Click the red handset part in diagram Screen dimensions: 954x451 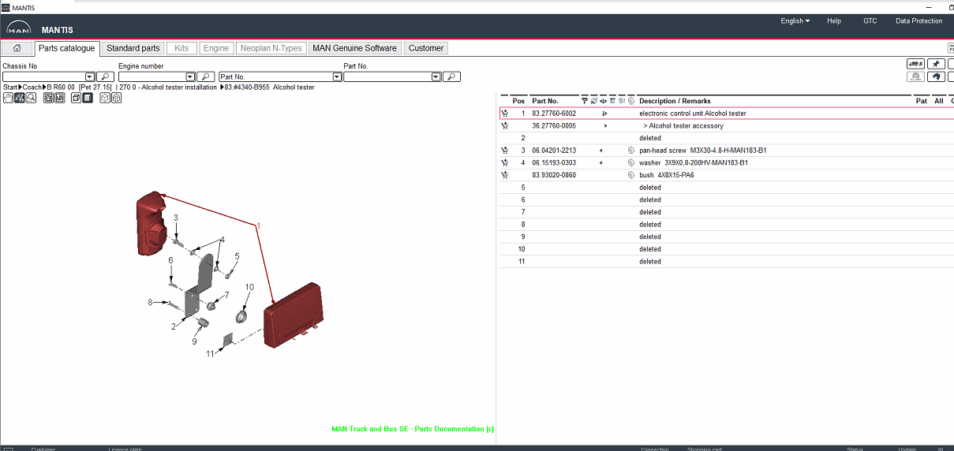pos(151,225)
